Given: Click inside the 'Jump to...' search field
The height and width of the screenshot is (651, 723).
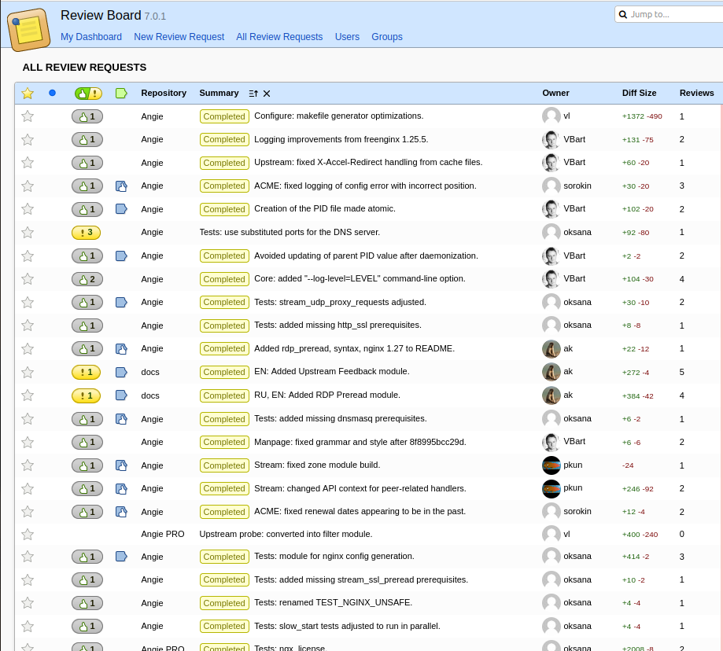Looking at the screenshot, I should (x=673, y=14).
